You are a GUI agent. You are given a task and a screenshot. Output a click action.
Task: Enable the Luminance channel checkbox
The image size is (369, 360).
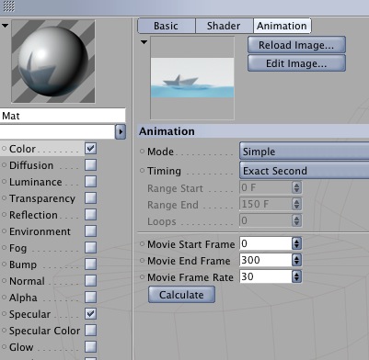click(91, 182)
